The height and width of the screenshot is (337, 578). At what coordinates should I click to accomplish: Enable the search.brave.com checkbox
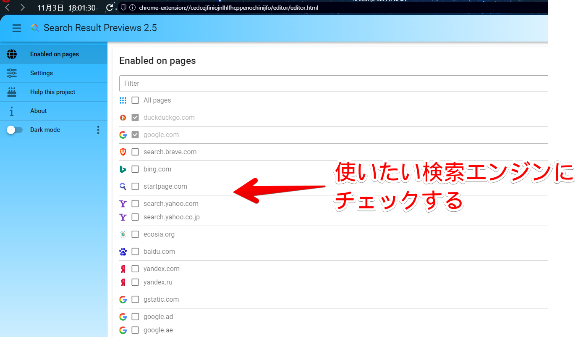coord(135,152)
